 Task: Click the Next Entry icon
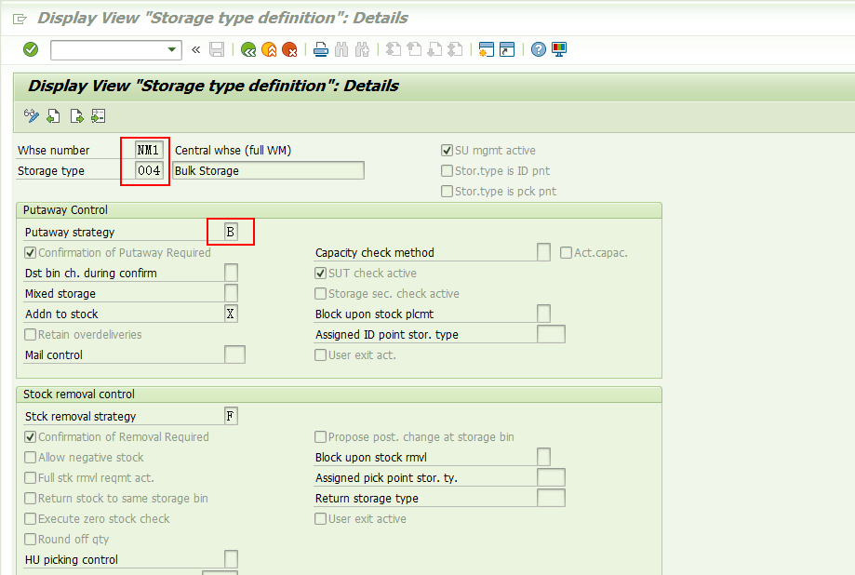point(75,115)
